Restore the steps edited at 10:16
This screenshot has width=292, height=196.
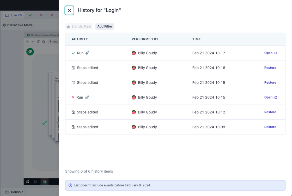point(270,68)
